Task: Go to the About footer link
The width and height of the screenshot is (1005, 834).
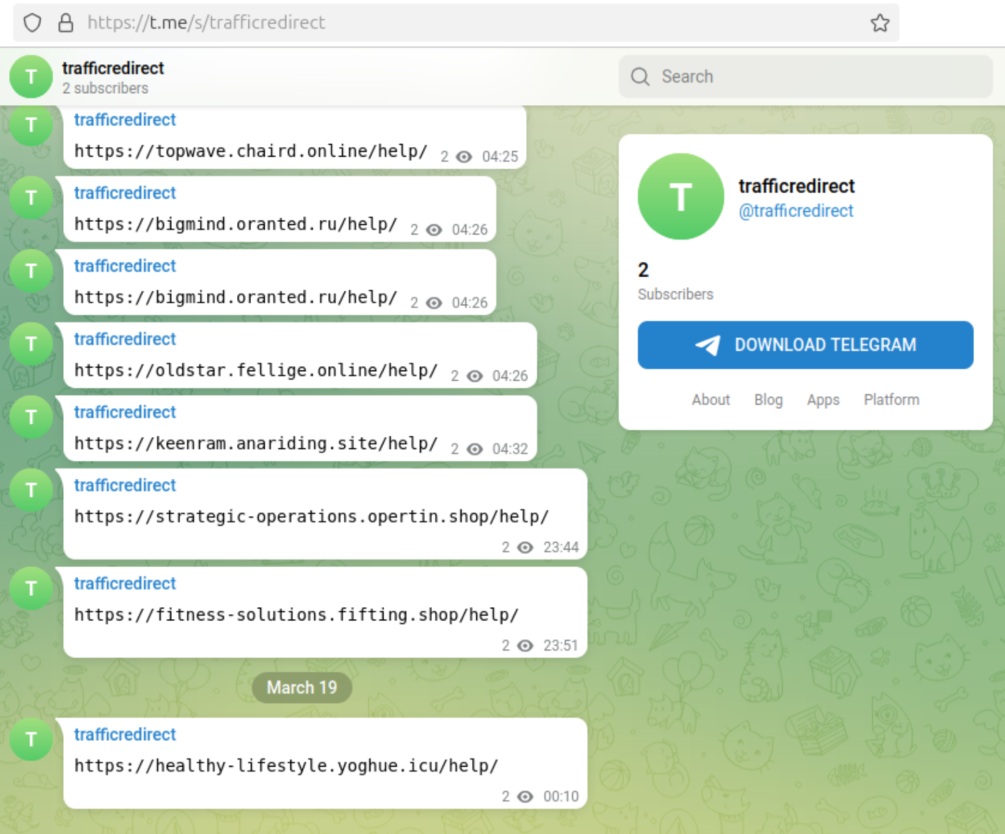Action: coord(710,400)
